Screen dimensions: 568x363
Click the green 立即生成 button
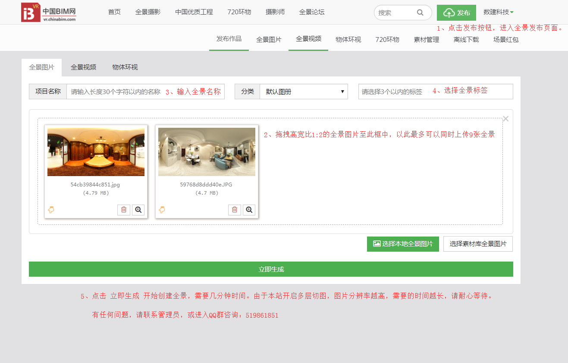271,269
